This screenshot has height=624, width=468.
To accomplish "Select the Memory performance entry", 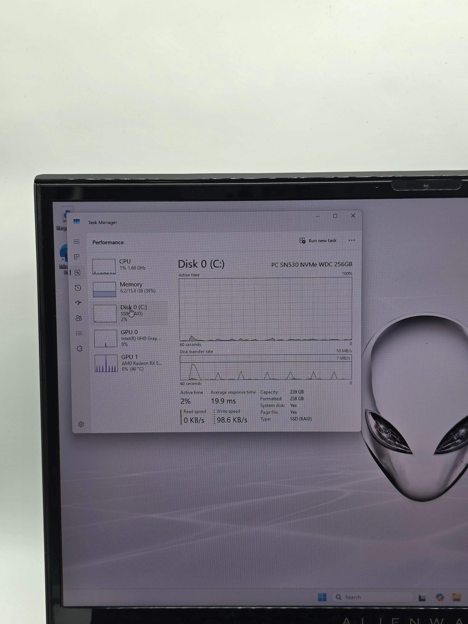I will 129,289.
